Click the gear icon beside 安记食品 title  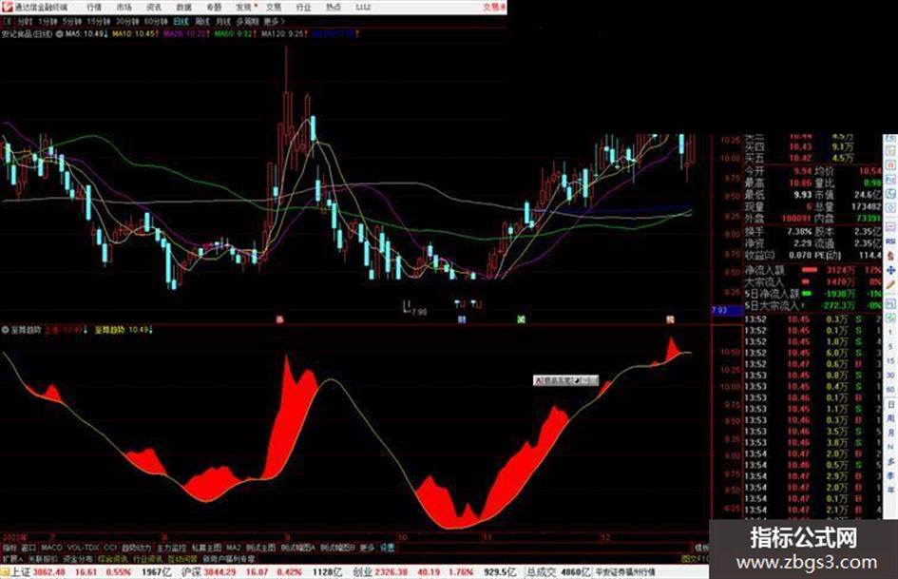pyautogui.click(x=59, y=34)
